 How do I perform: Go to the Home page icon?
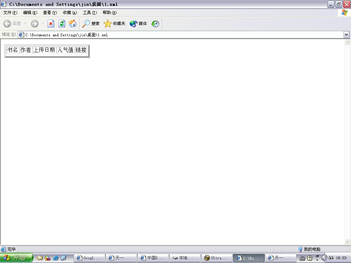coord(72,24)
